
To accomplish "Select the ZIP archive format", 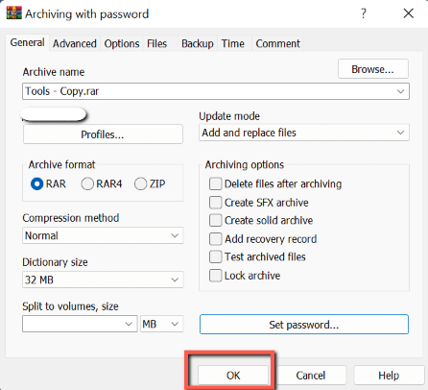I will click(x=140, y=183).
